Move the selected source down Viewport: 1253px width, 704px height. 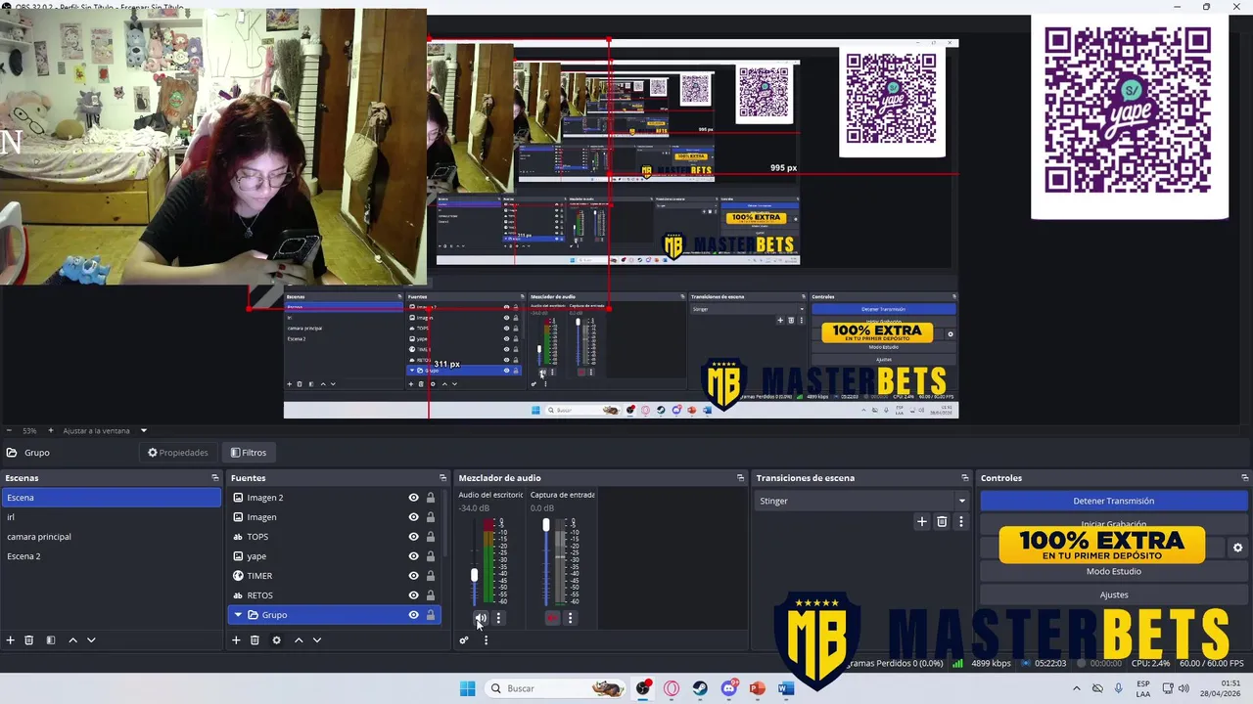point(317,640)
